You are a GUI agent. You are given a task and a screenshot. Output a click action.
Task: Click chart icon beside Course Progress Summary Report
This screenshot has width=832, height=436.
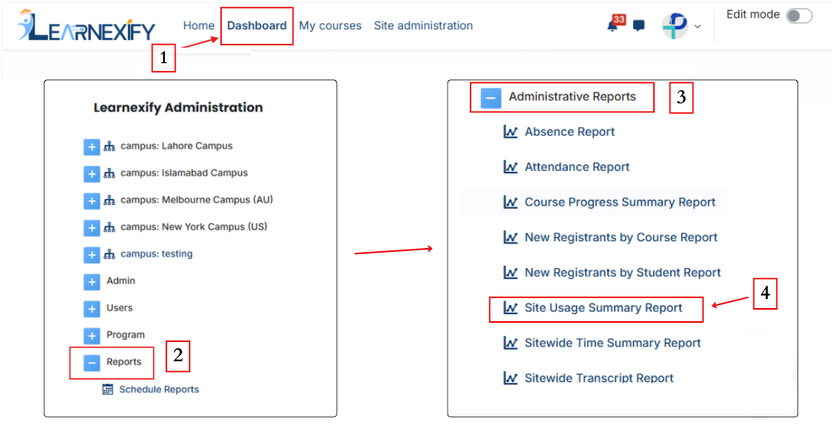click(511, 202)
